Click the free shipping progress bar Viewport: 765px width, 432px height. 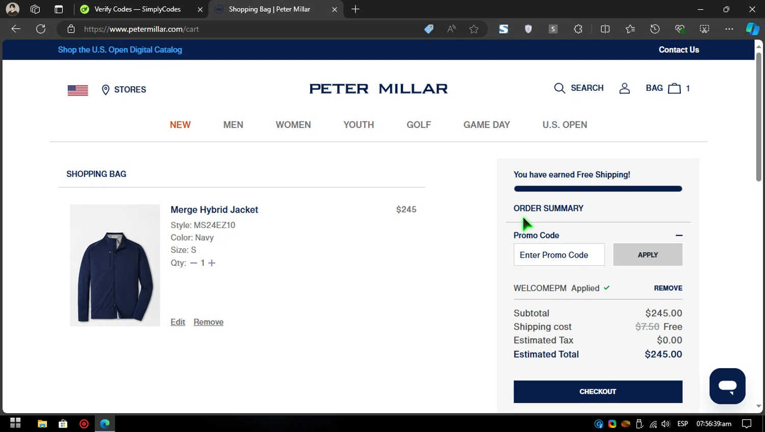coord(598,189)
